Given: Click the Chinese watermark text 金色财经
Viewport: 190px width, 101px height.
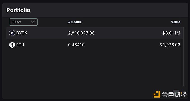Looking at the screenshot, I should (x=174, y=95).
